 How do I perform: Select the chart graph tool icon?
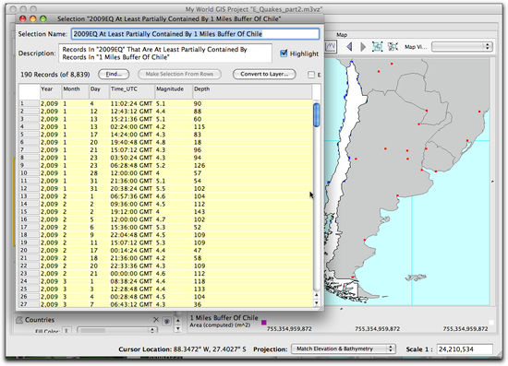coord(331,47)
